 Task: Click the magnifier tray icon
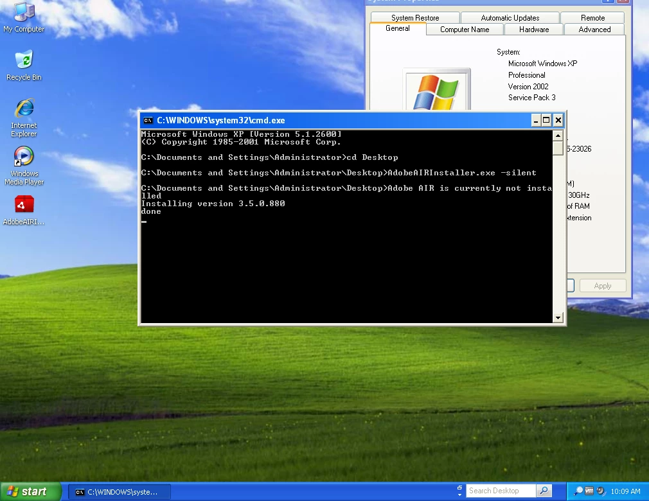578,491
